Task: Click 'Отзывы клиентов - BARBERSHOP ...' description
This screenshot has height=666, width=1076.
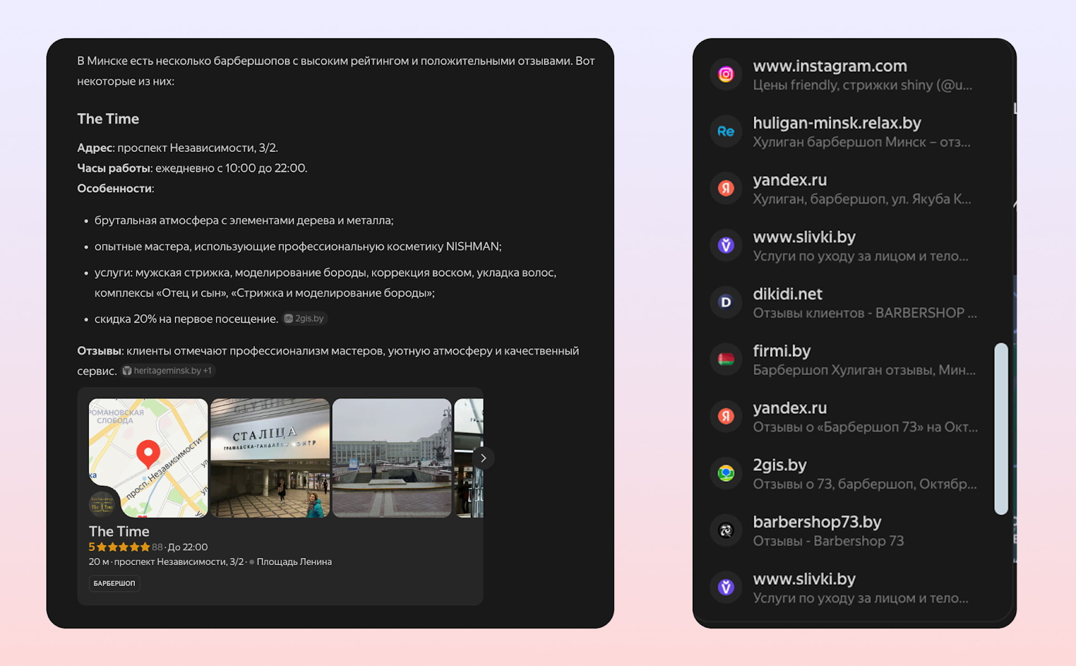Action: pos(865,313)
